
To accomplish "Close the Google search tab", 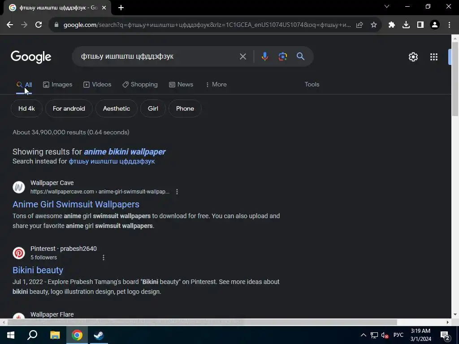I will click(104, 8).
